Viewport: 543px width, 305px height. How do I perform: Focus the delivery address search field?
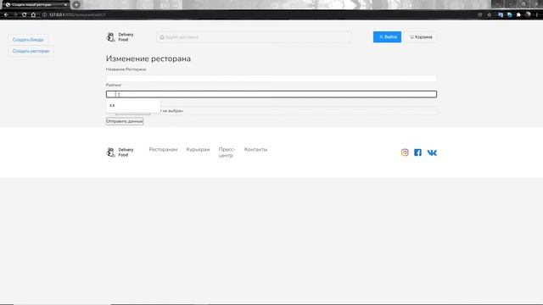[x=254, y=37]
